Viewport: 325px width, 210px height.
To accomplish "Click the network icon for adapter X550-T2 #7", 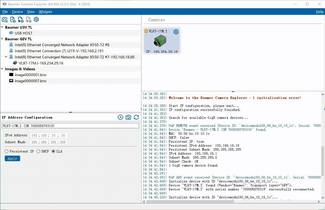I will tap(11, 57).
